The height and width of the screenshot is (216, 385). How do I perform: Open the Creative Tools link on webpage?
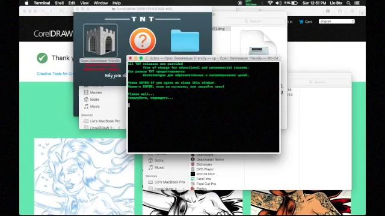click(x=55, y=74)
